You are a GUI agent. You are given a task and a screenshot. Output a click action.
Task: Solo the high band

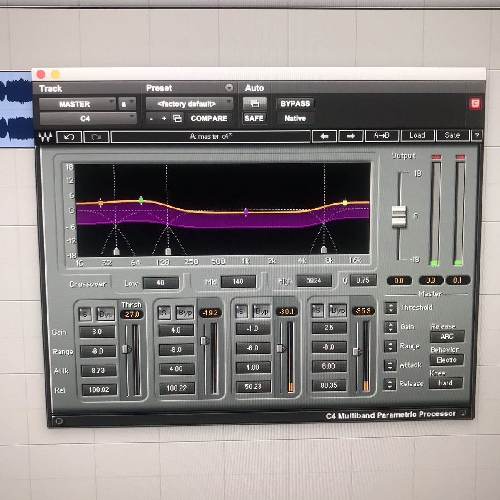click(x=317, y=310)
